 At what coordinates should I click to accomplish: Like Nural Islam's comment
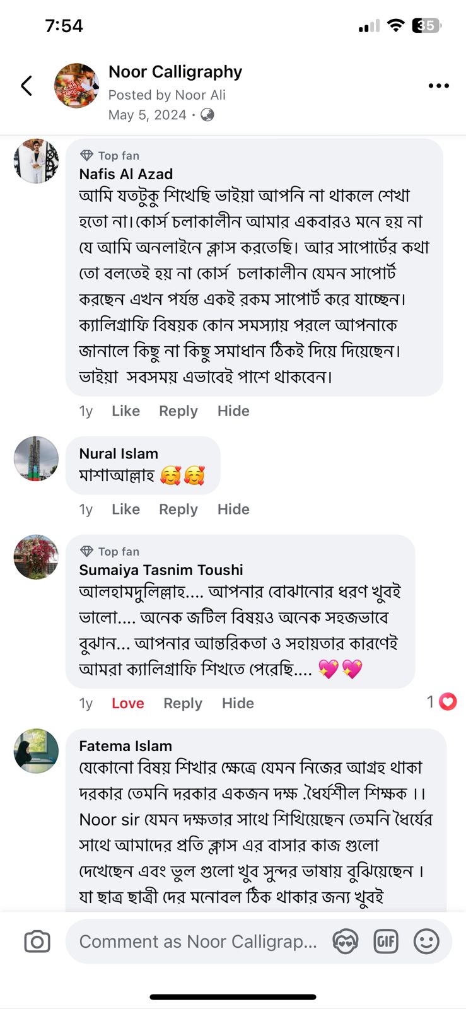coord(125,510)
